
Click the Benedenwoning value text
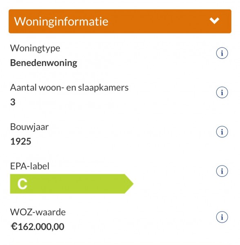pos(44,63)
